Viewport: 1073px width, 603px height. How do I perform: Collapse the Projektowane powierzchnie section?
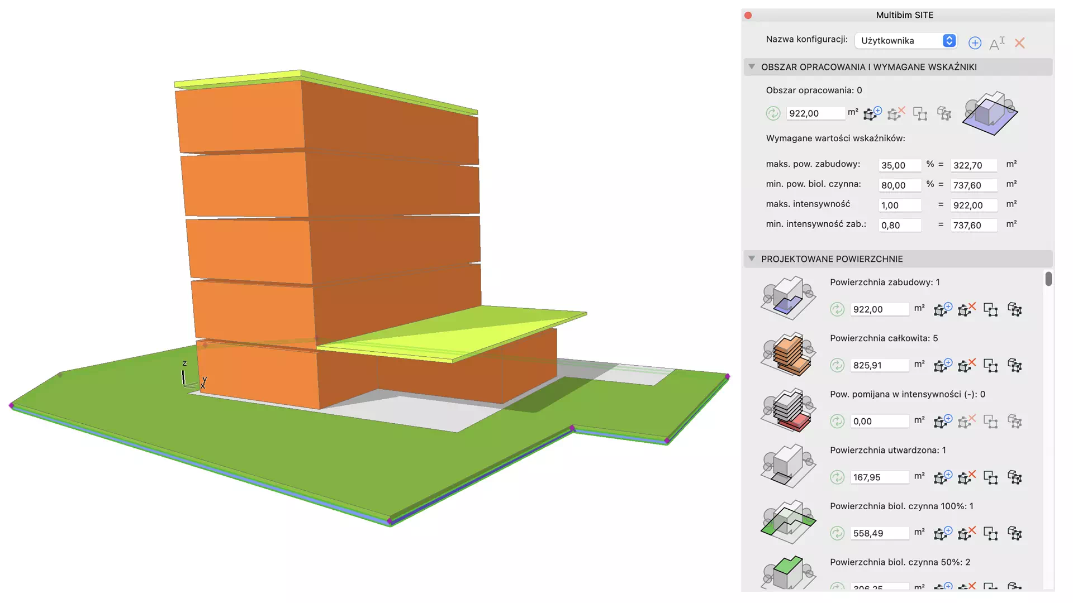[x=752, y=259]
